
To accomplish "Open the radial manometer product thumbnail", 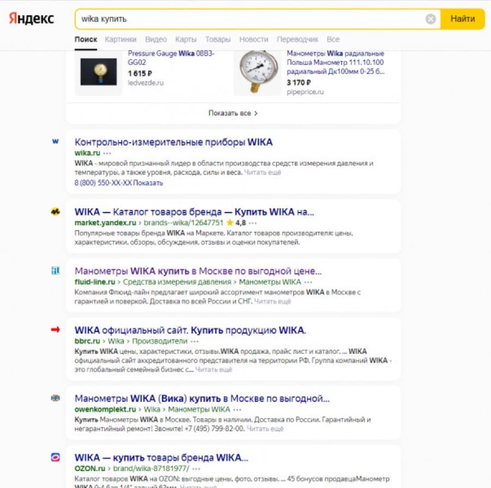I will point(258,73).
